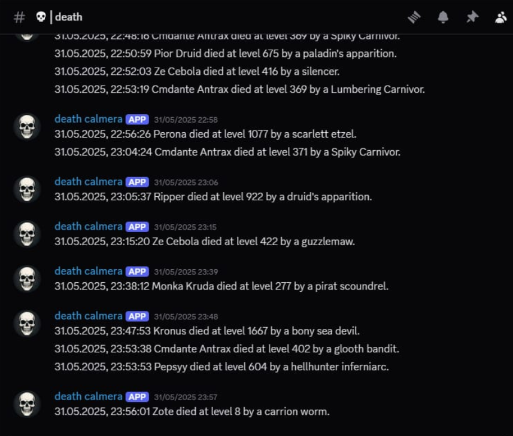Click the death channel name in header
The image size is (513, 436).
click(68, 17)
